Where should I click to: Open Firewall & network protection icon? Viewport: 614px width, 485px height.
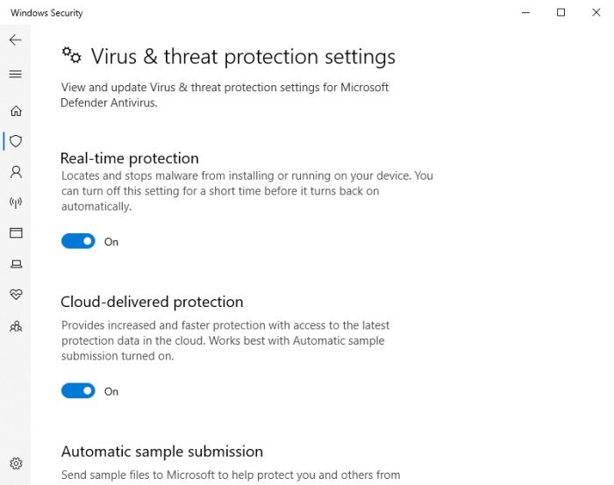point(16,202)
